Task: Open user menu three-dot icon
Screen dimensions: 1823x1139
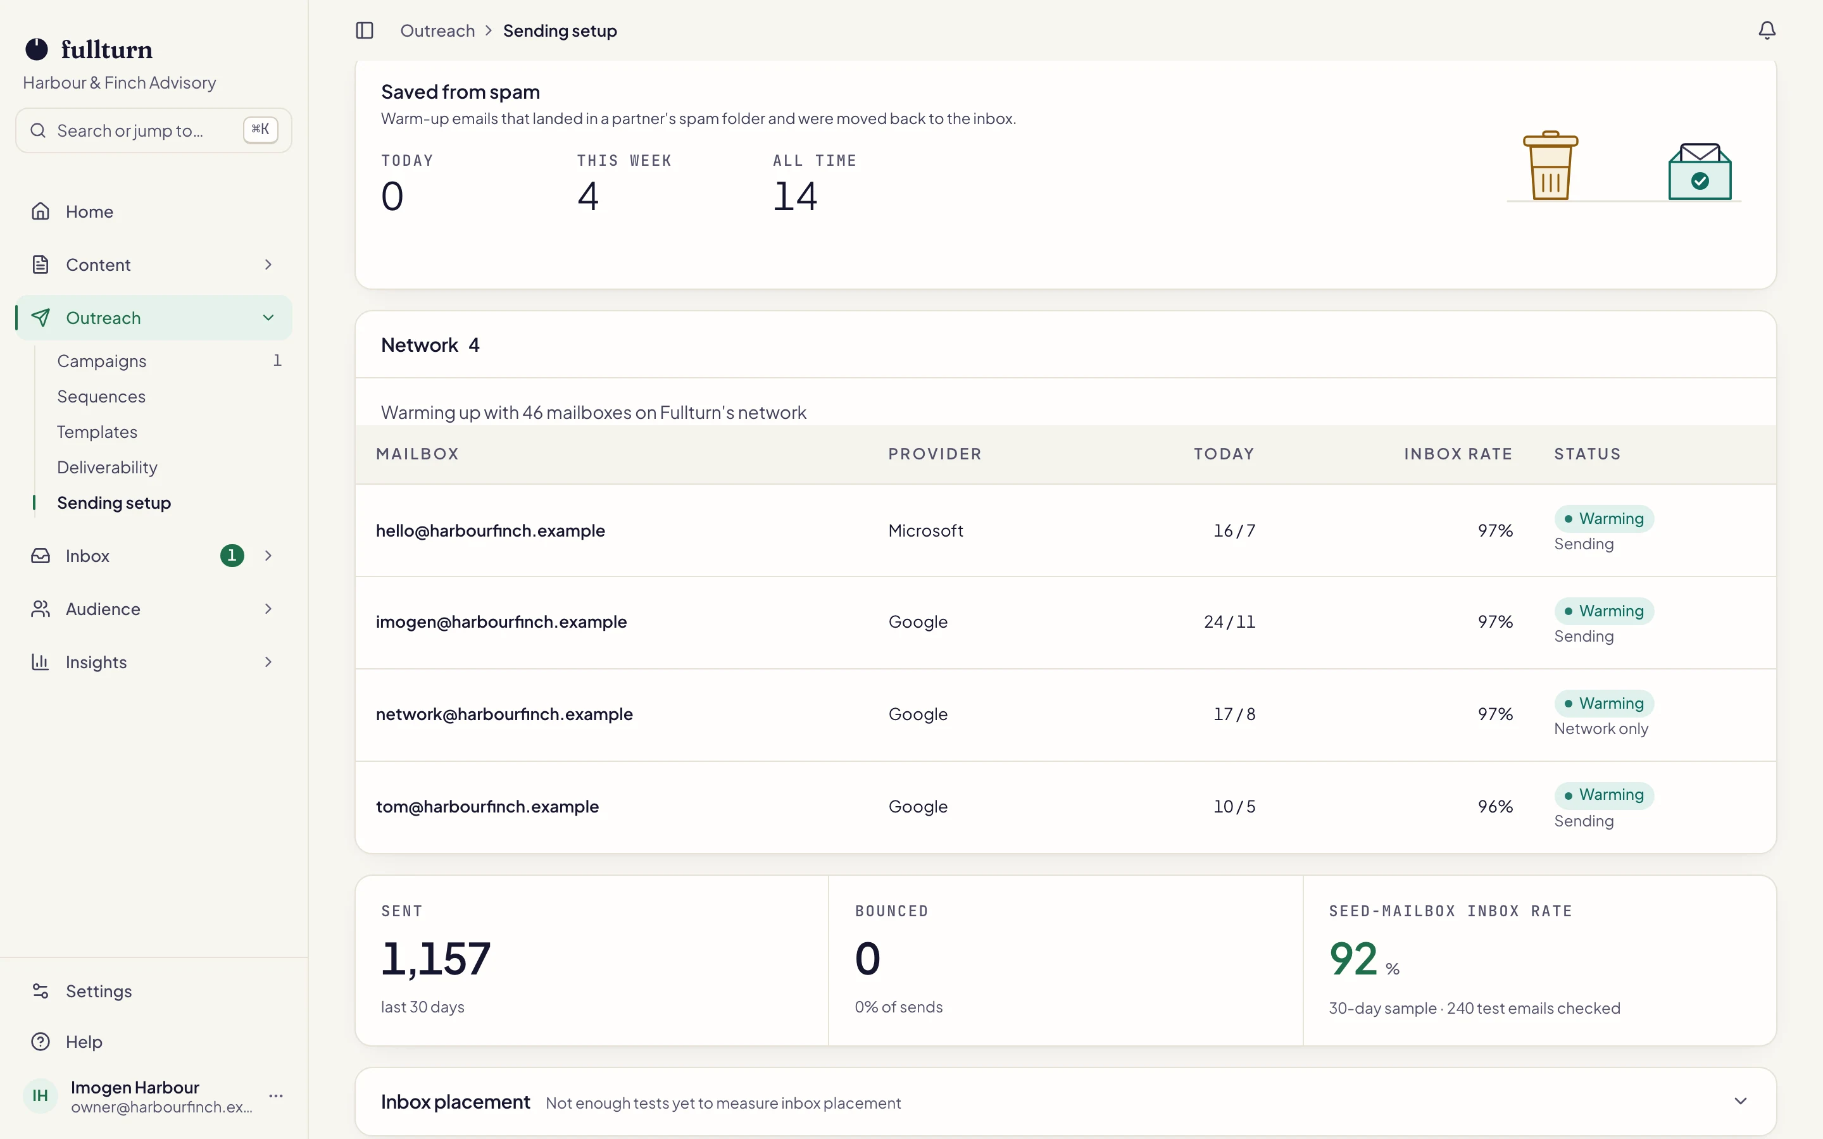Action: click(x=276, y=1096)
